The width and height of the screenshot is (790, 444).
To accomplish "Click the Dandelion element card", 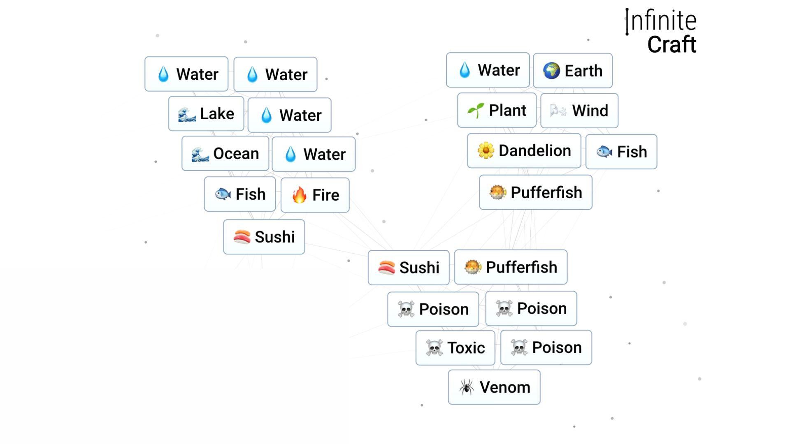I will click(524, 151).
